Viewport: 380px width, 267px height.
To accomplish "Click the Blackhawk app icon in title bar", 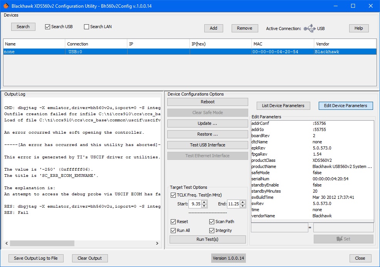I will [x=6, y=6].
